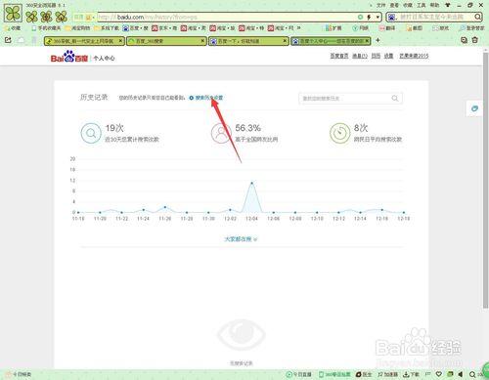The image size is (489, 380).
Task: Click the 登录管家 toolbar button
Action: (471, 28)
